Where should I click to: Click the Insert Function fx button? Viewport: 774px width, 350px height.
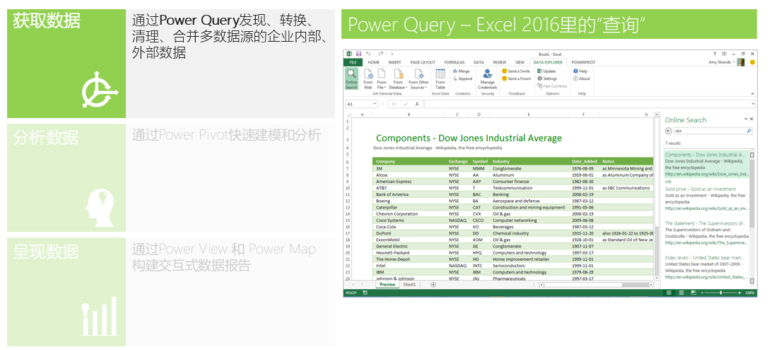pyautogui.click(x=417, y=104)
